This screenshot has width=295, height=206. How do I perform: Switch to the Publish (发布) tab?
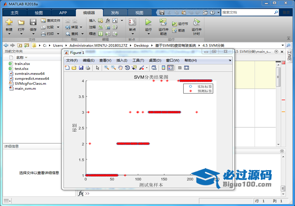115,13
